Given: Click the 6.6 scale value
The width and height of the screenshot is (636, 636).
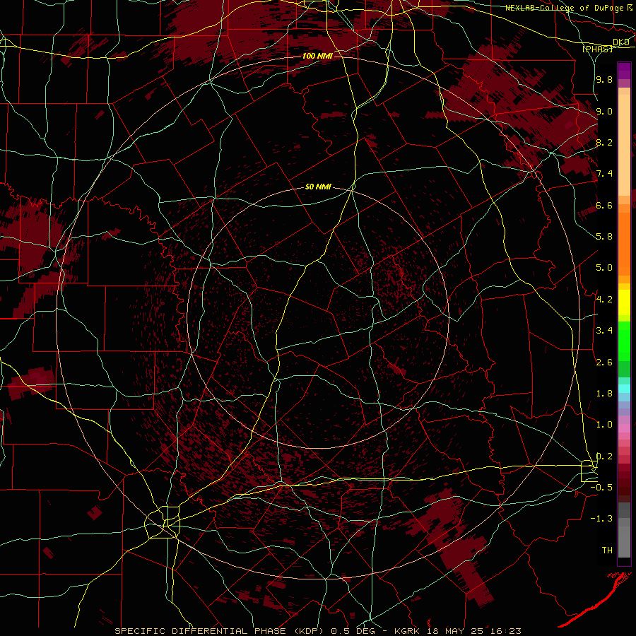Looking at the screenshot, I should [604, 205].
